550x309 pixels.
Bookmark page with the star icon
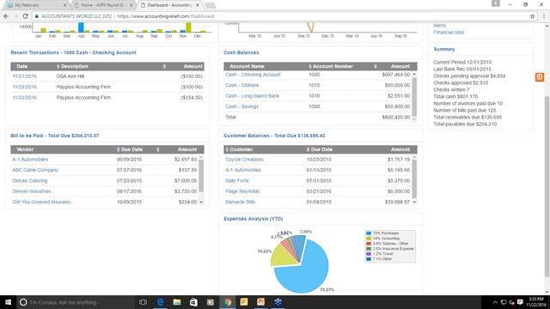pos(533,16)
